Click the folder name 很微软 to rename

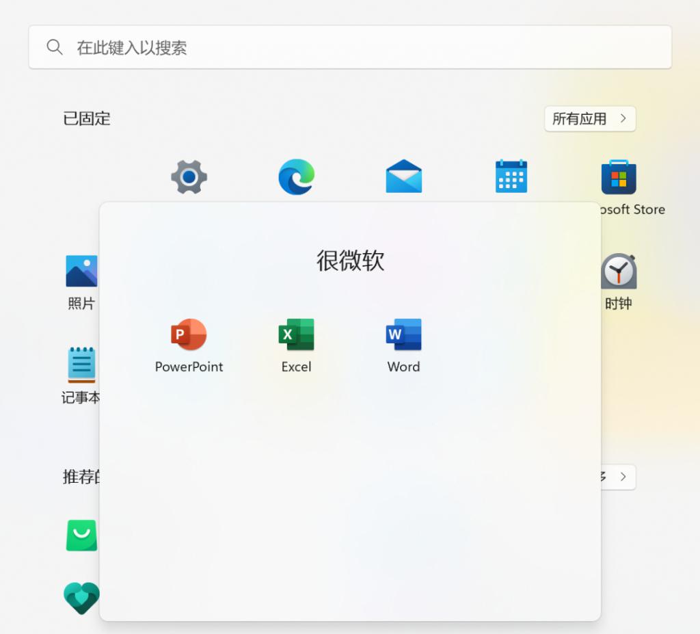350,261
